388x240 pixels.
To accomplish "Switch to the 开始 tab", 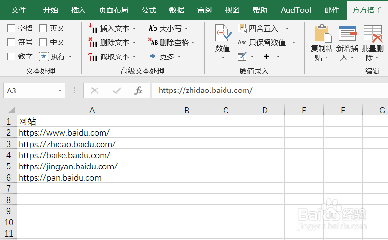I will [x=50, y=10].
